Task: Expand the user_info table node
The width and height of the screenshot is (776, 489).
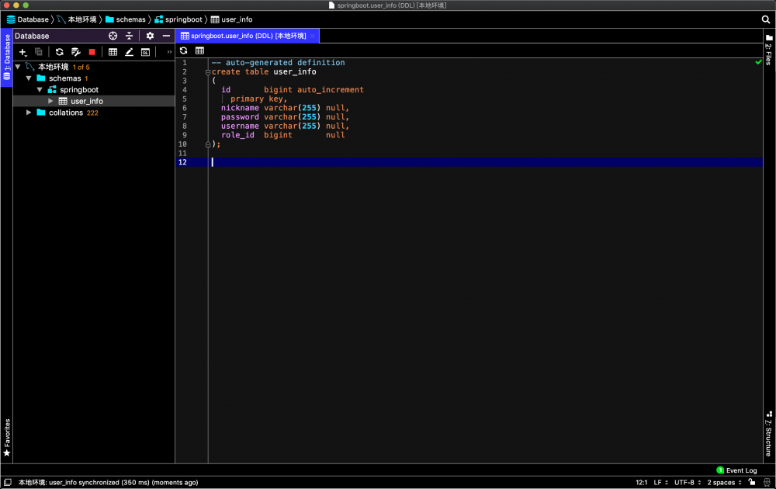Action: [x=51, y=101]
